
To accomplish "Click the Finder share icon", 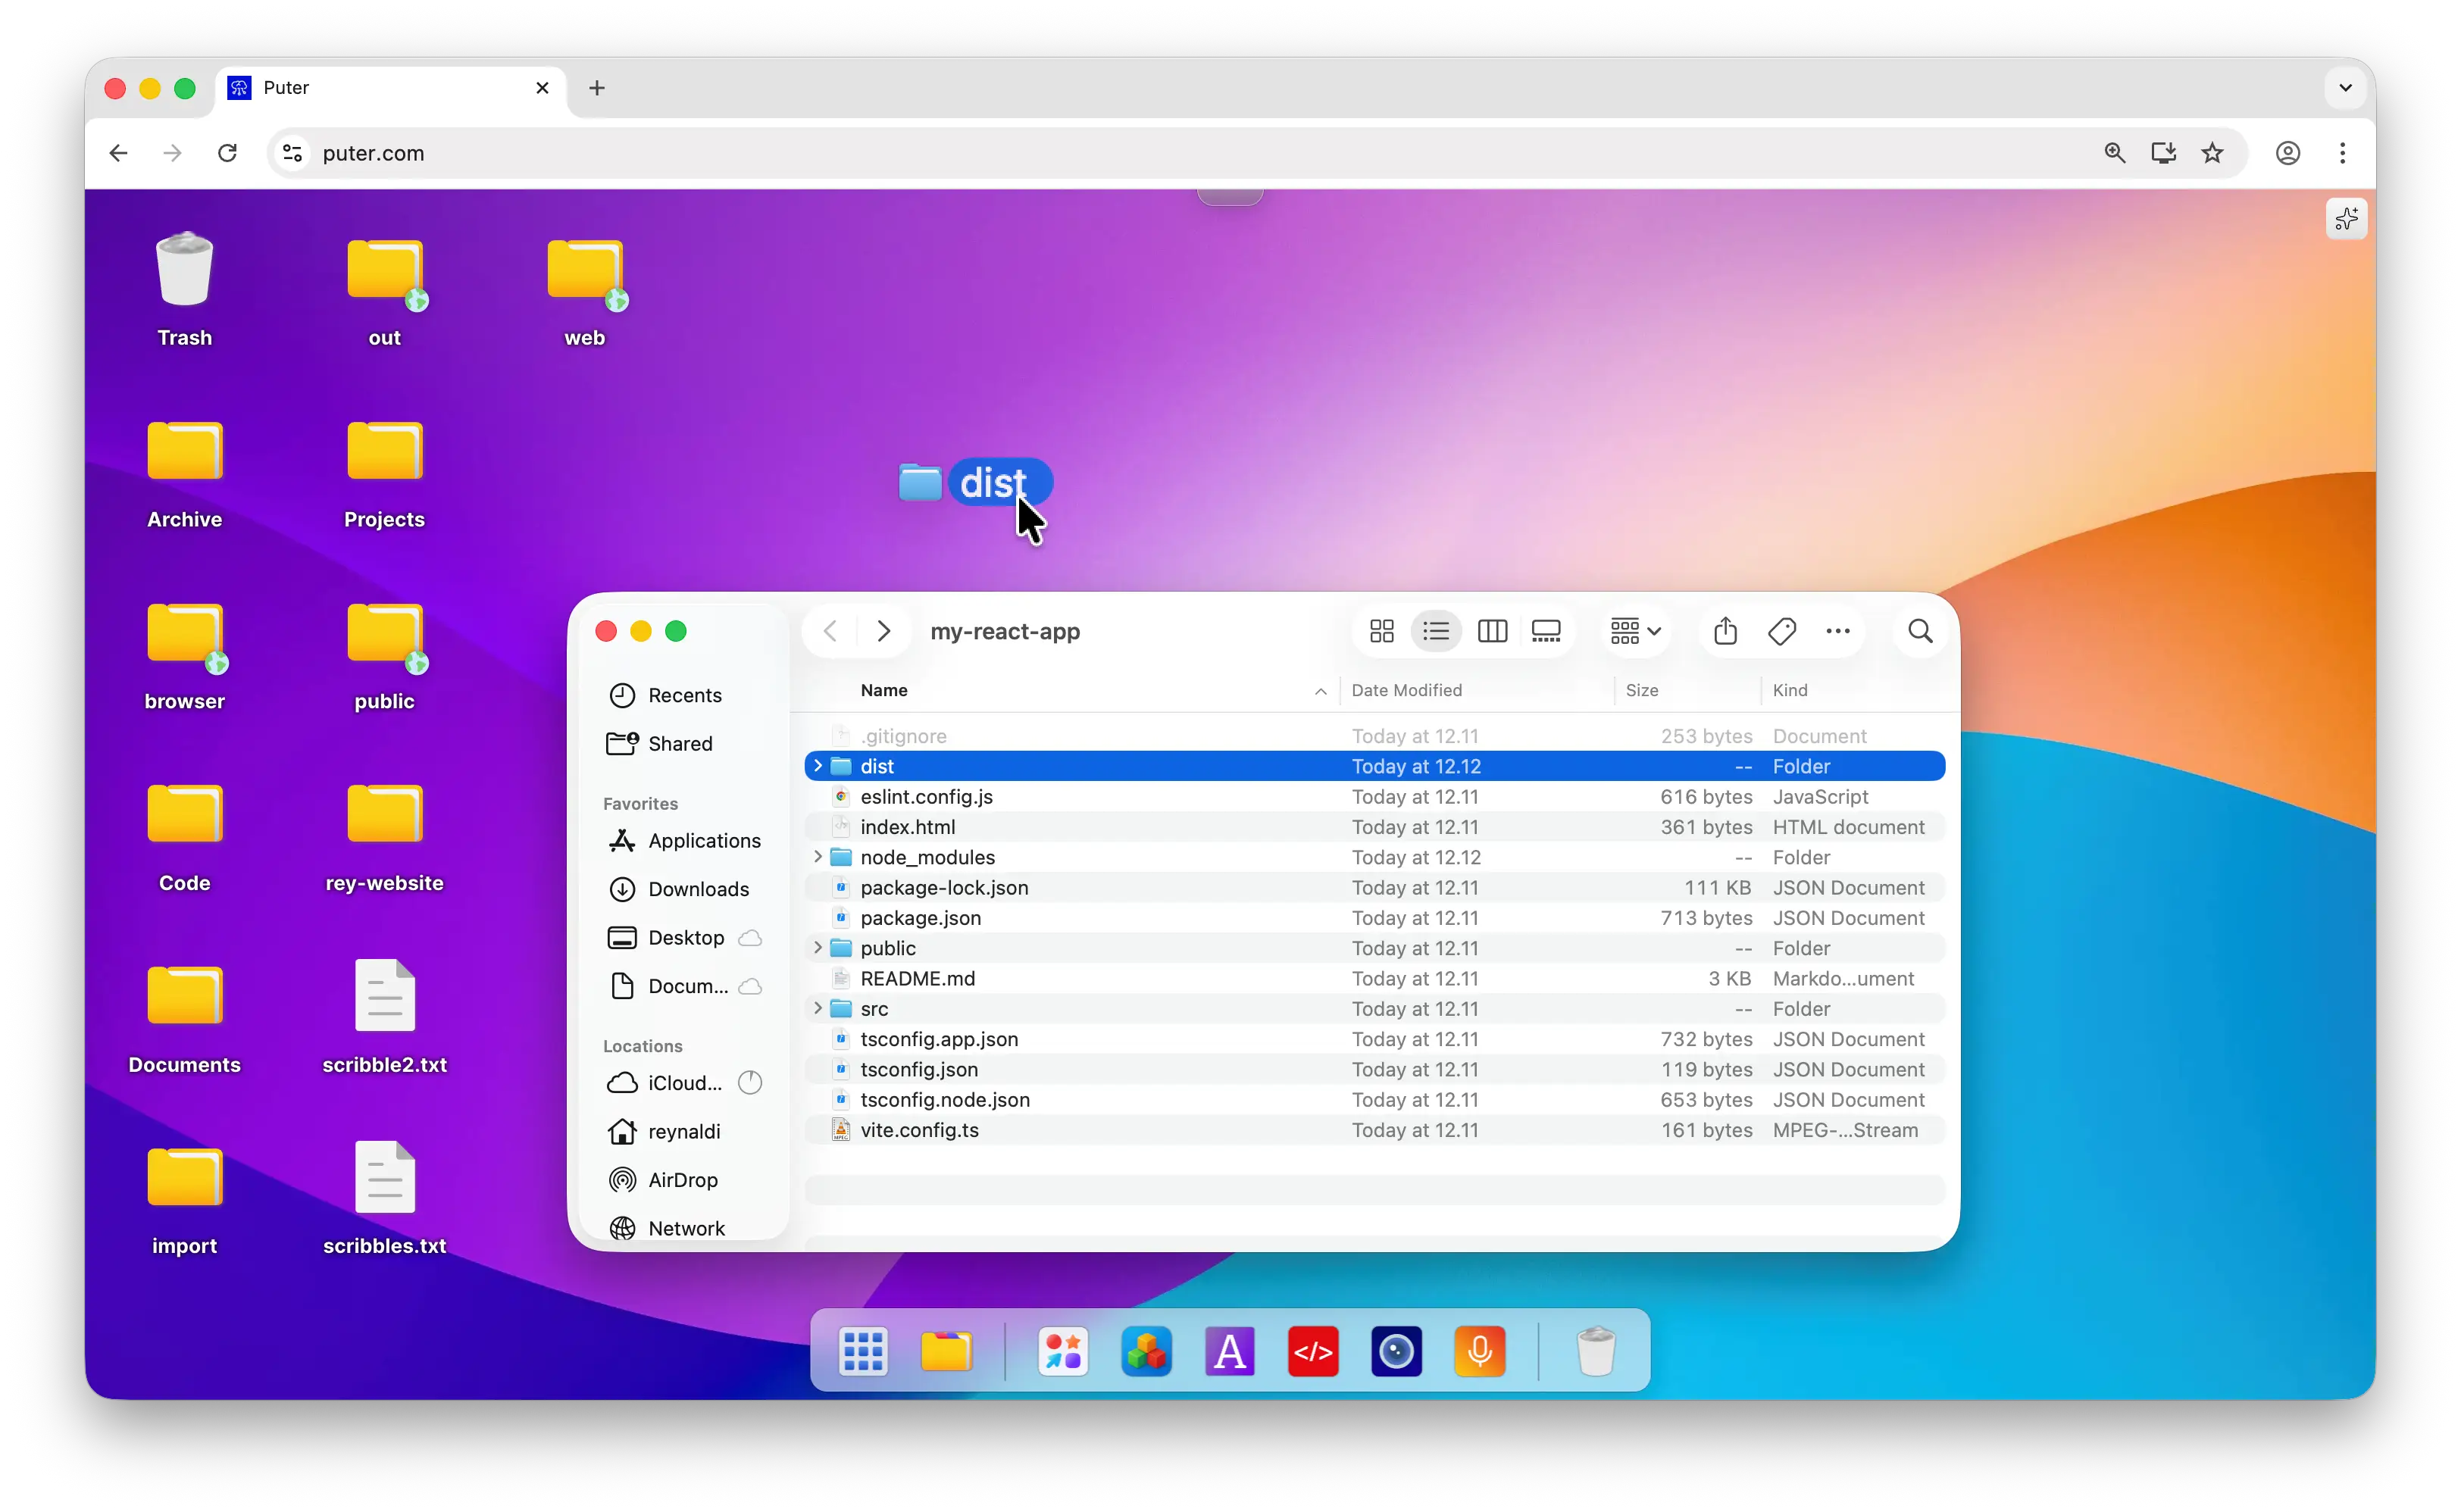I will click(x=1725, y=631).
